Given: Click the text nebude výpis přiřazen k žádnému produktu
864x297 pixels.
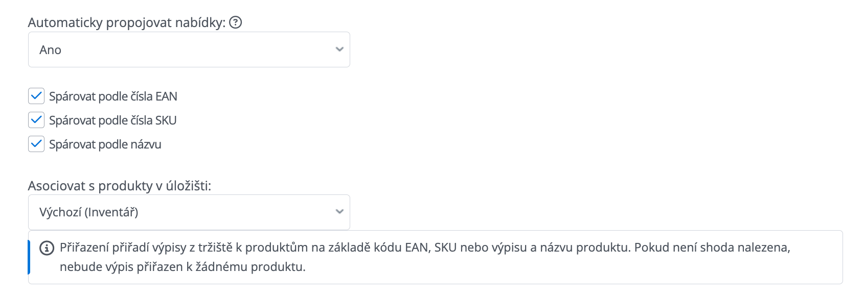Looking at the screenshot, I should [183, 267].
